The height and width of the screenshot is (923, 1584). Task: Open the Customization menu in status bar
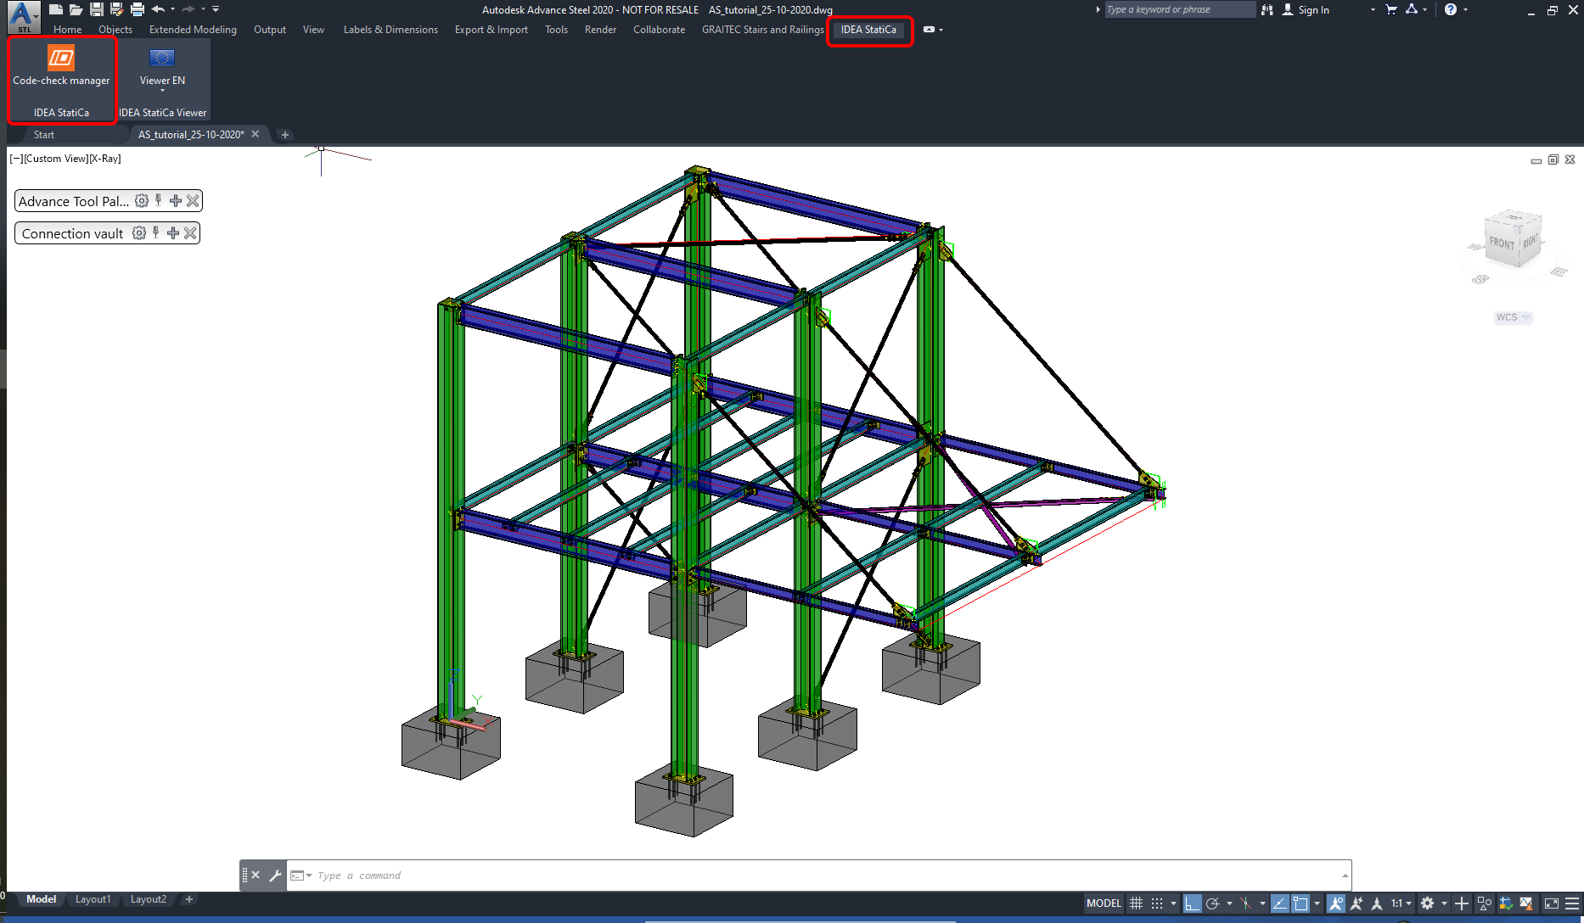[1574, 903]
